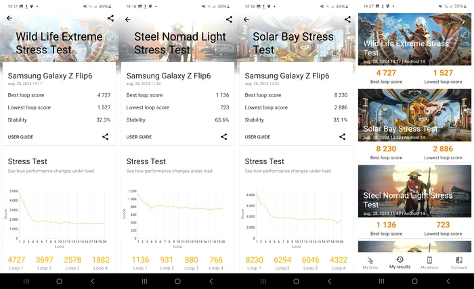Tap navigation back button in Solar Bay screen

pos(330,281)
